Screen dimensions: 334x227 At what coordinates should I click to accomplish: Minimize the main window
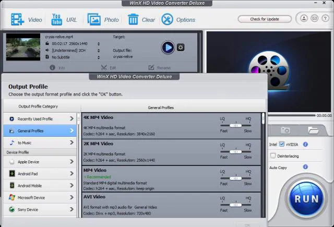coord(316,3)
